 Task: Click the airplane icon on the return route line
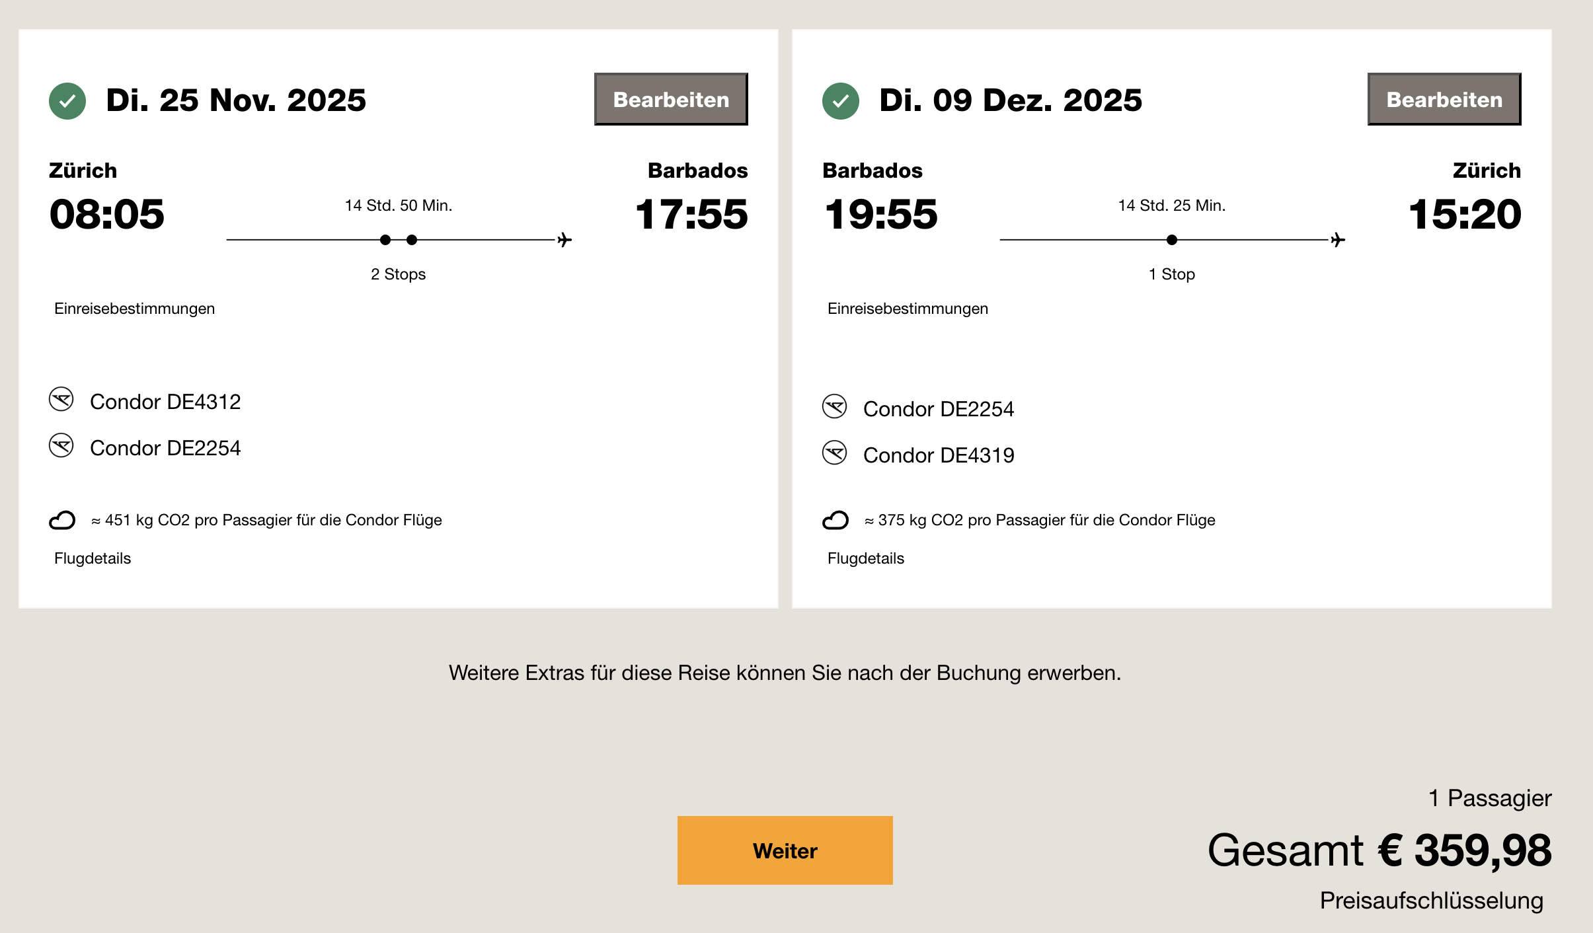tap(1338, 239)
